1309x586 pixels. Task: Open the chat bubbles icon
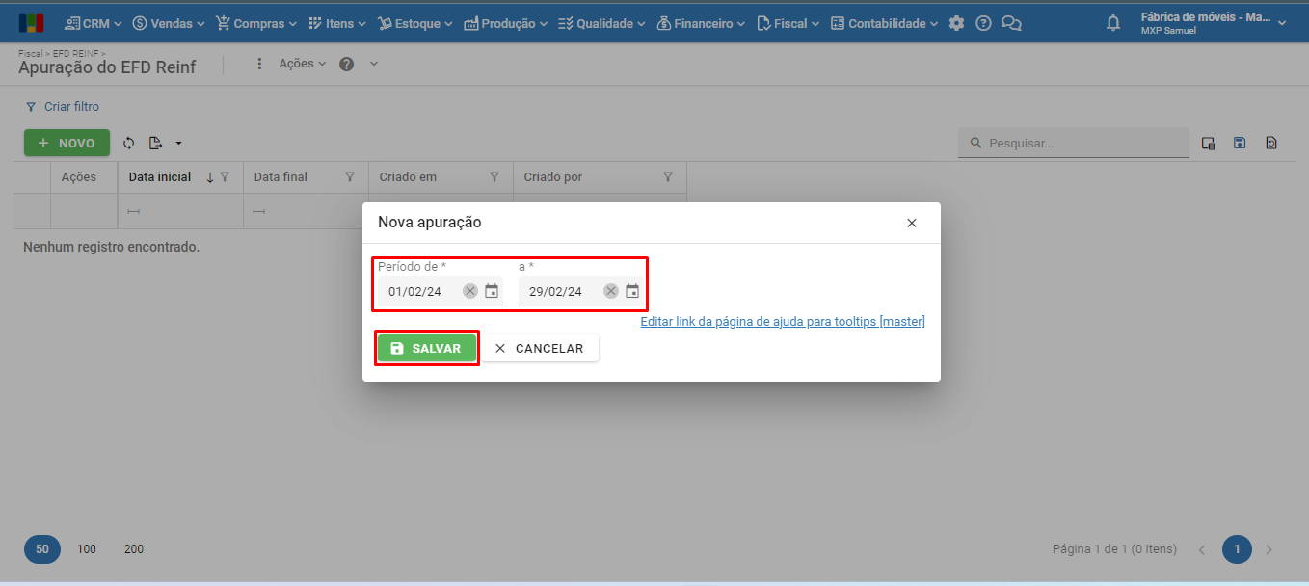[x=1011, y=23]
